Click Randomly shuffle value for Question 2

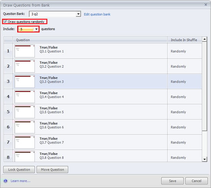coord(178,67)
